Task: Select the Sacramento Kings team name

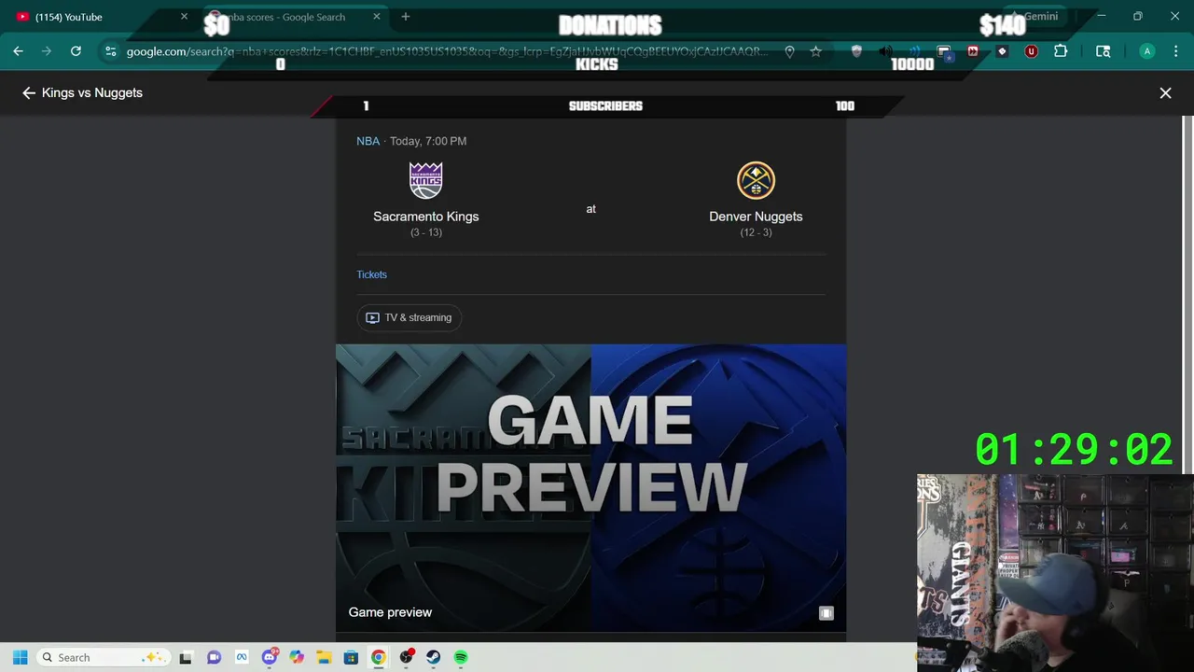Action: pos(425,217)
